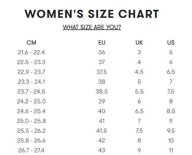Click the 23.3 - 24.1 cm range
The height and width of the screenshot is (155, 192).
(x=31, y=82)
